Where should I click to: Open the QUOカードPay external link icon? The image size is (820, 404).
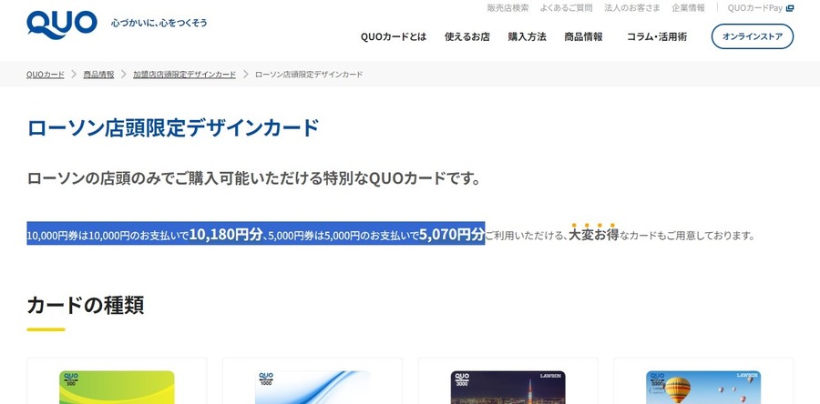coord(790,8)
